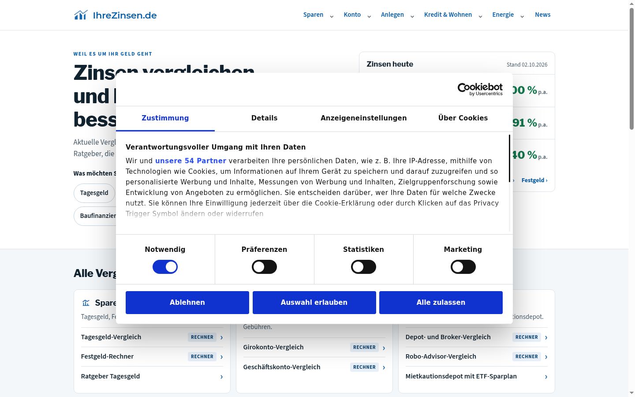Viewport: 635px width, 397px height.
Task: Click the Mietkautionsdepot mit ETF-Sparplan arrow
Action: click(546, 377)
